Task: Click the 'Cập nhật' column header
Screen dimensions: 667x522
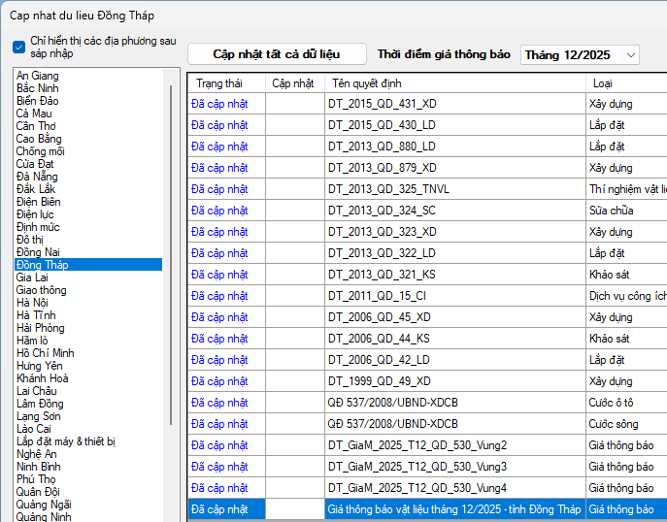Action: point(293,83)
